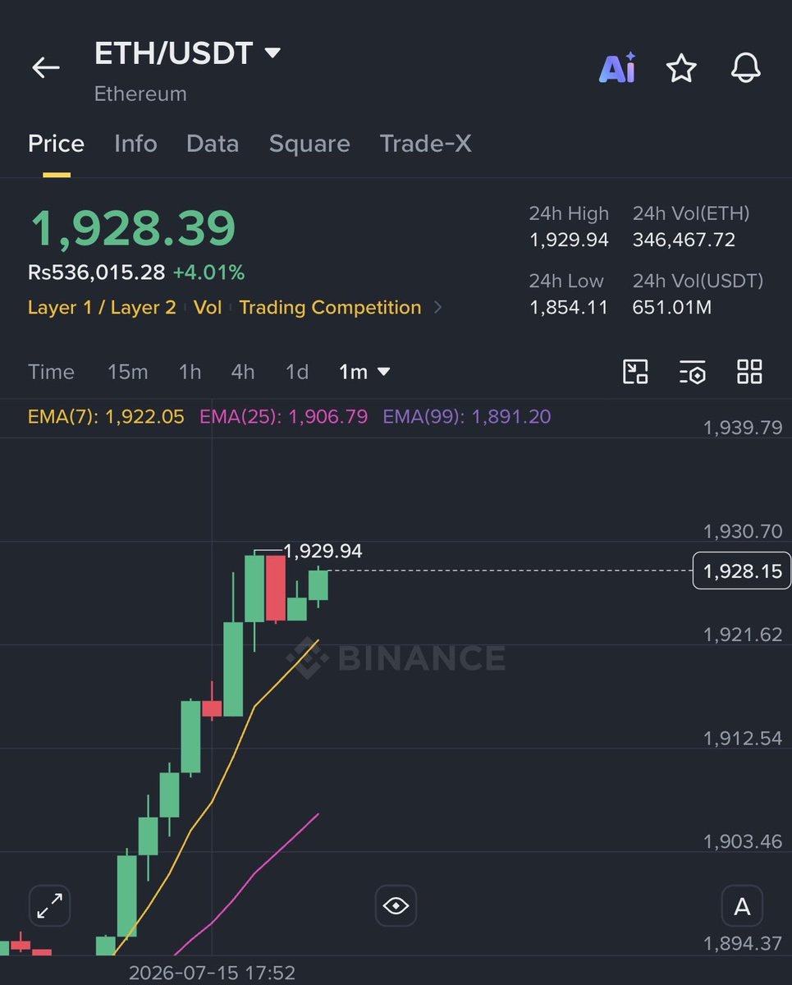This screenshot has width=792, height=985.
Task: Select the 15m interval
Action: (x=127, y=372)
